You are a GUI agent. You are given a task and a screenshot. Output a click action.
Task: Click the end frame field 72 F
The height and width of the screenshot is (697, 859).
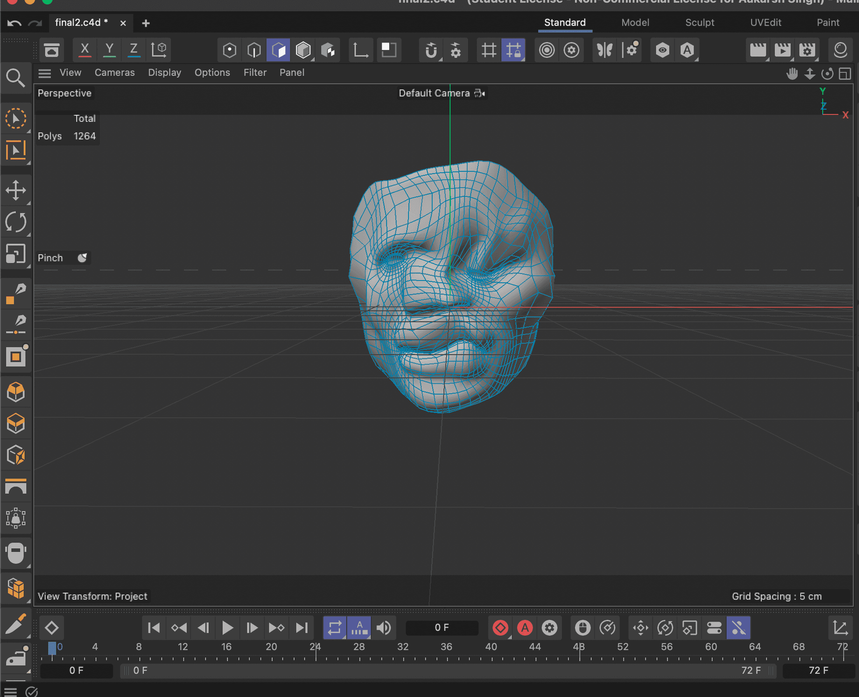click(x=818, y=670)
